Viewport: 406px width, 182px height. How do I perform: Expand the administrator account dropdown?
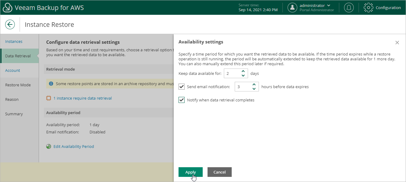[x=329, y=5]
